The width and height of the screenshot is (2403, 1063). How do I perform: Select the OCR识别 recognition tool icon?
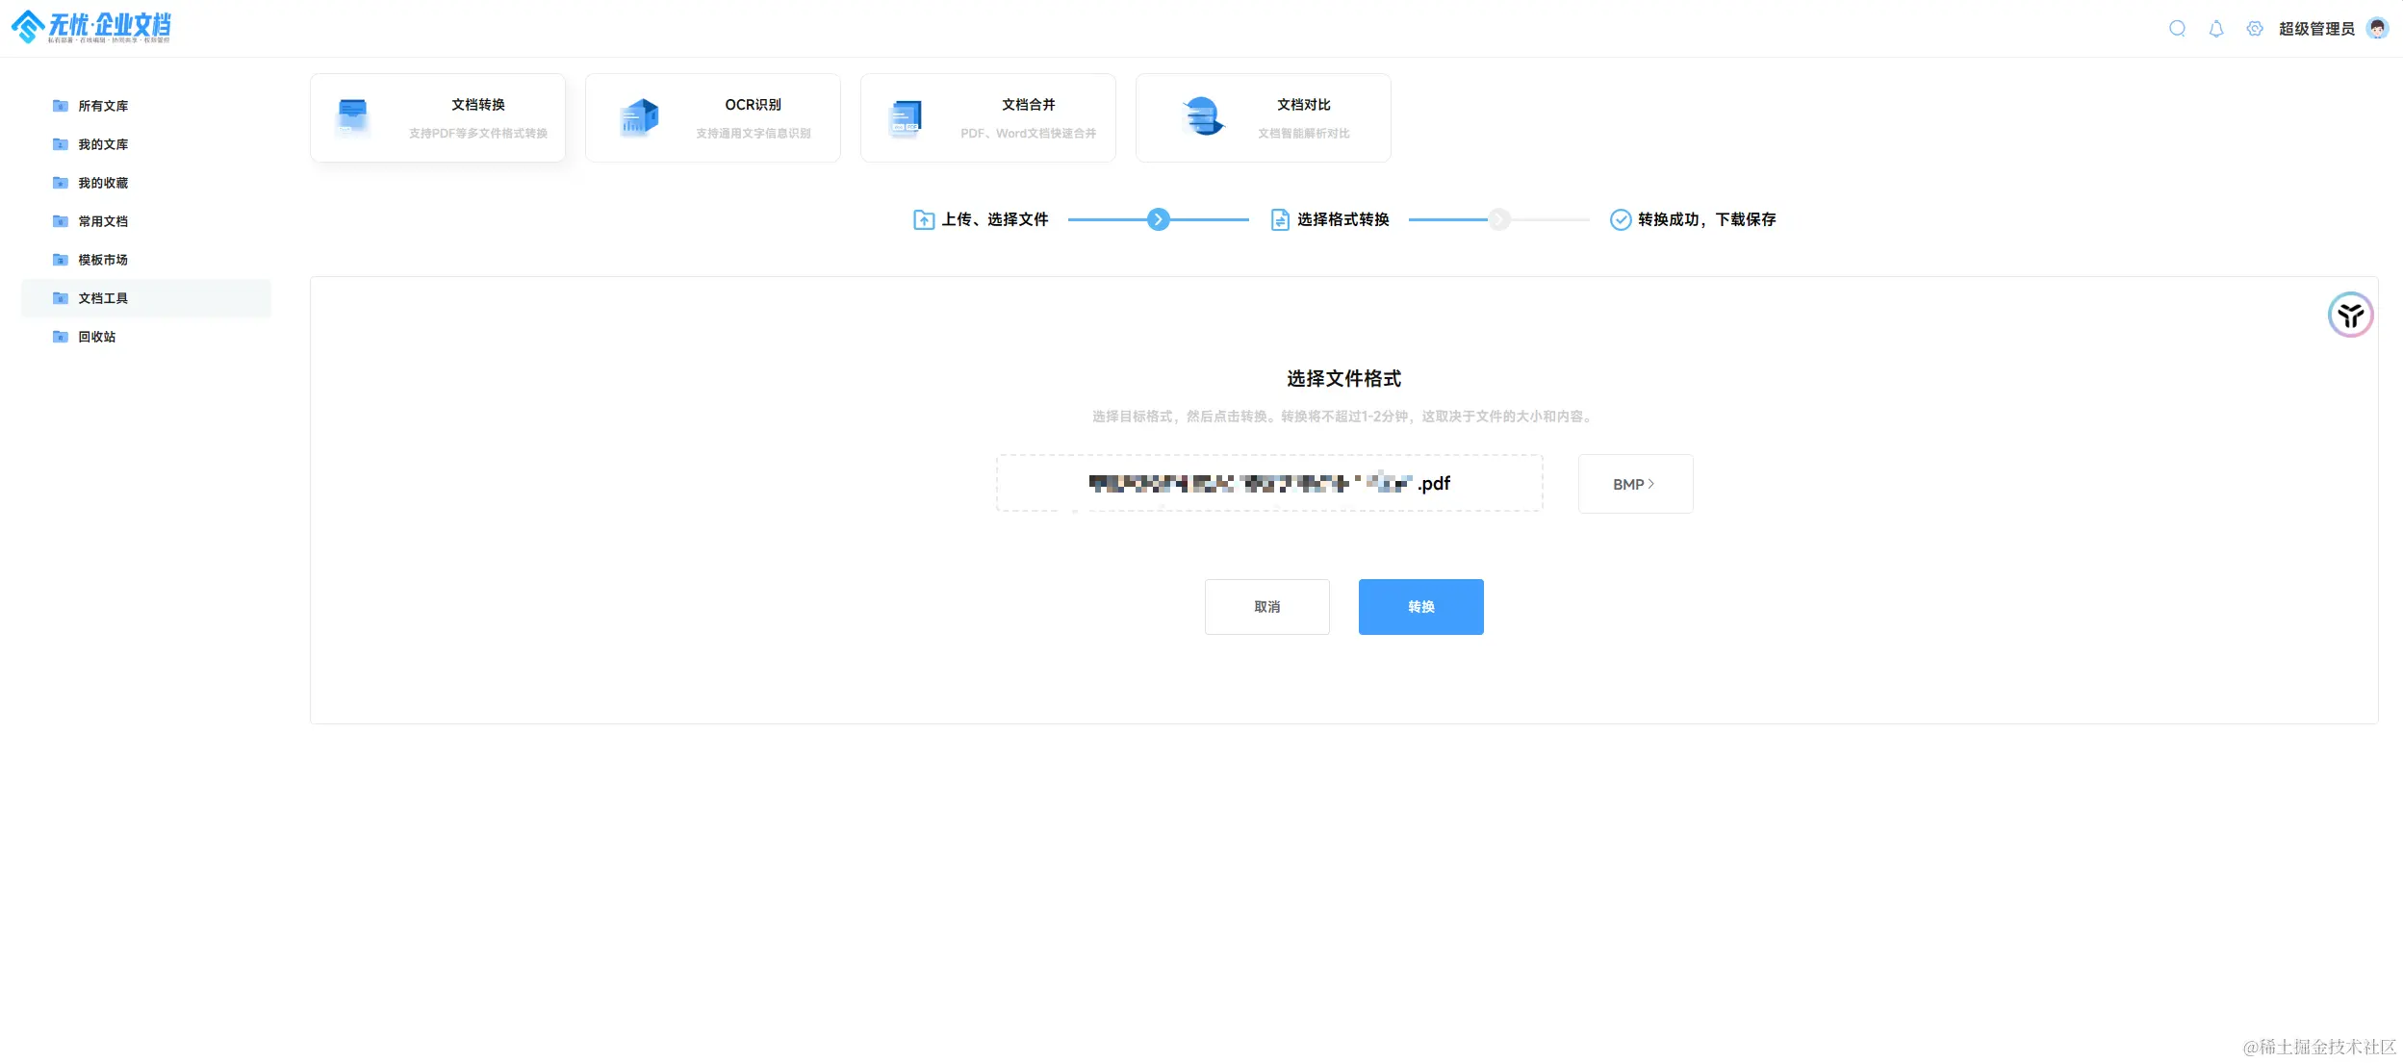[x=637, y=116]
